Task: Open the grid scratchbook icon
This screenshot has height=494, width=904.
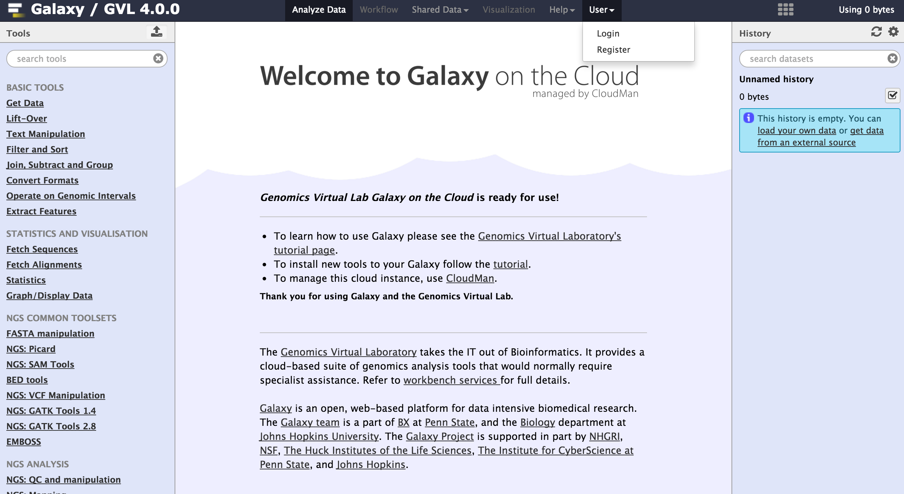Action: coord(785,9)
